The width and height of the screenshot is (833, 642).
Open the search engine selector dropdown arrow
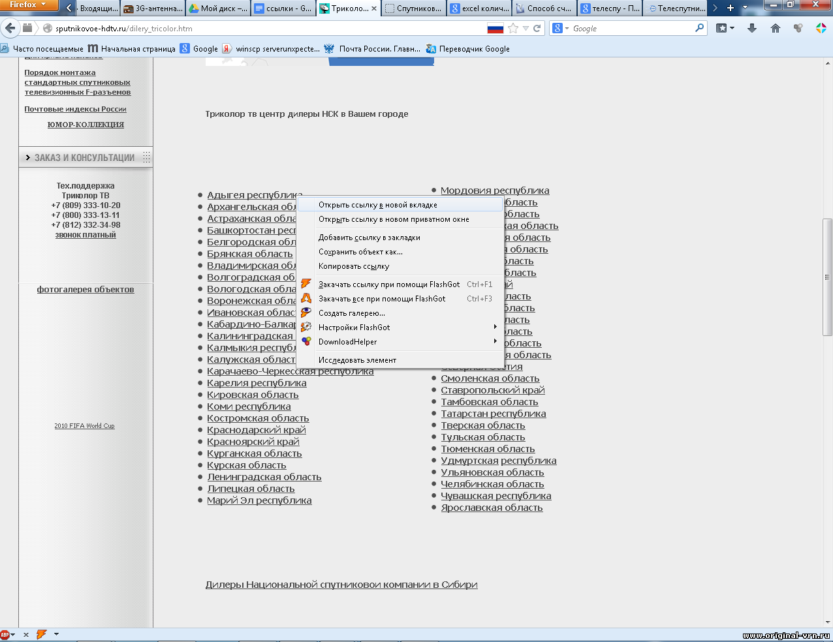pos(567,29)
